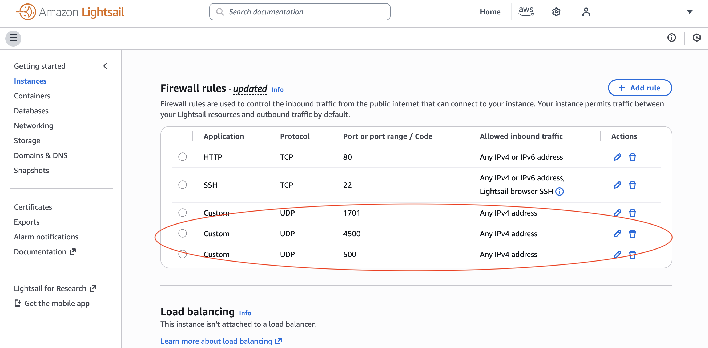This screenshot has width=708, height=348.
Task: Go to Instances in the sidebar
Action: 30,81
